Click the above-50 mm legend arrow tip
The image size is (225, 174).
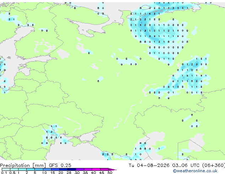[112, 170]
